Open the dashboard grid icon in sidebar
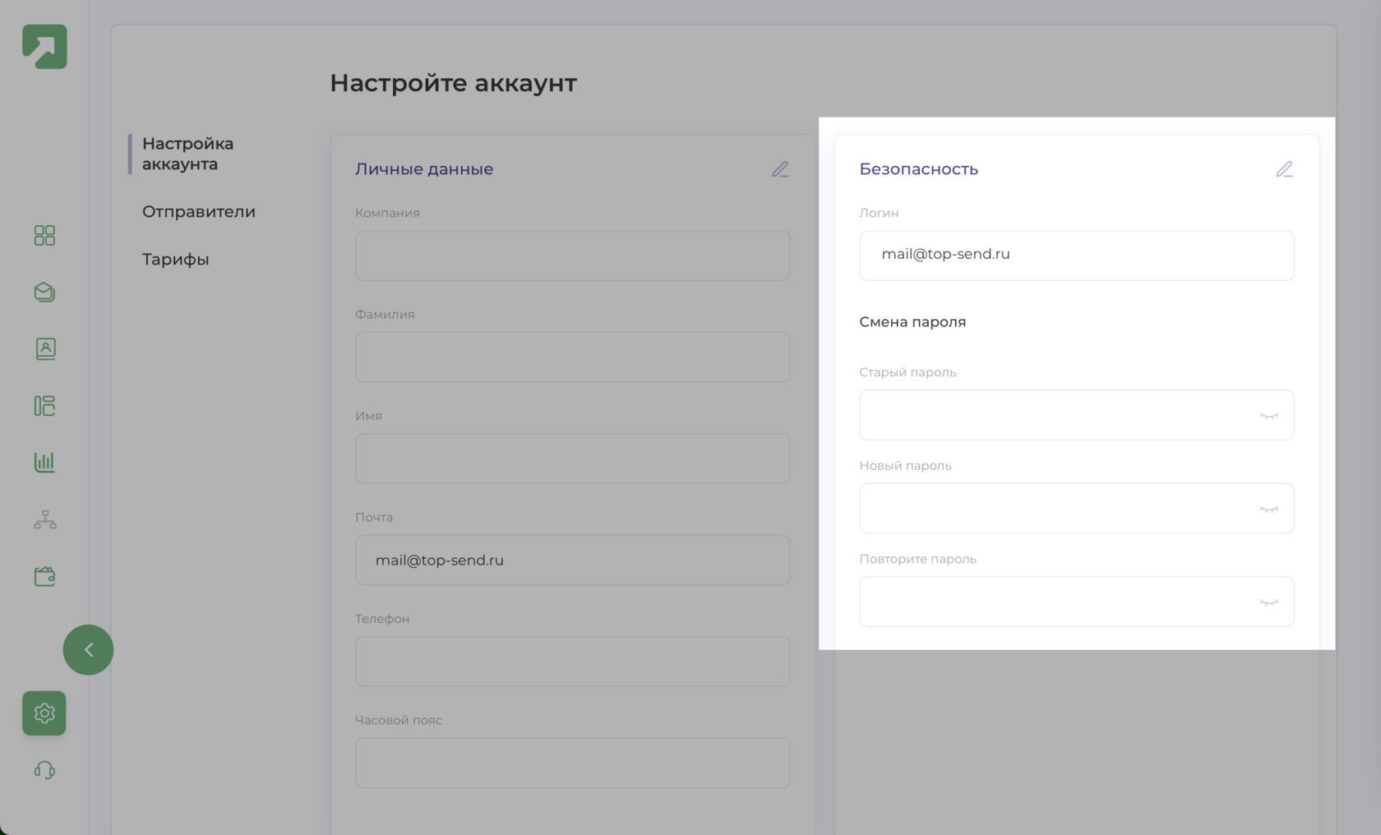Image resolution: width=1381 pixels, height=835 pixels. tap(44, 236)
